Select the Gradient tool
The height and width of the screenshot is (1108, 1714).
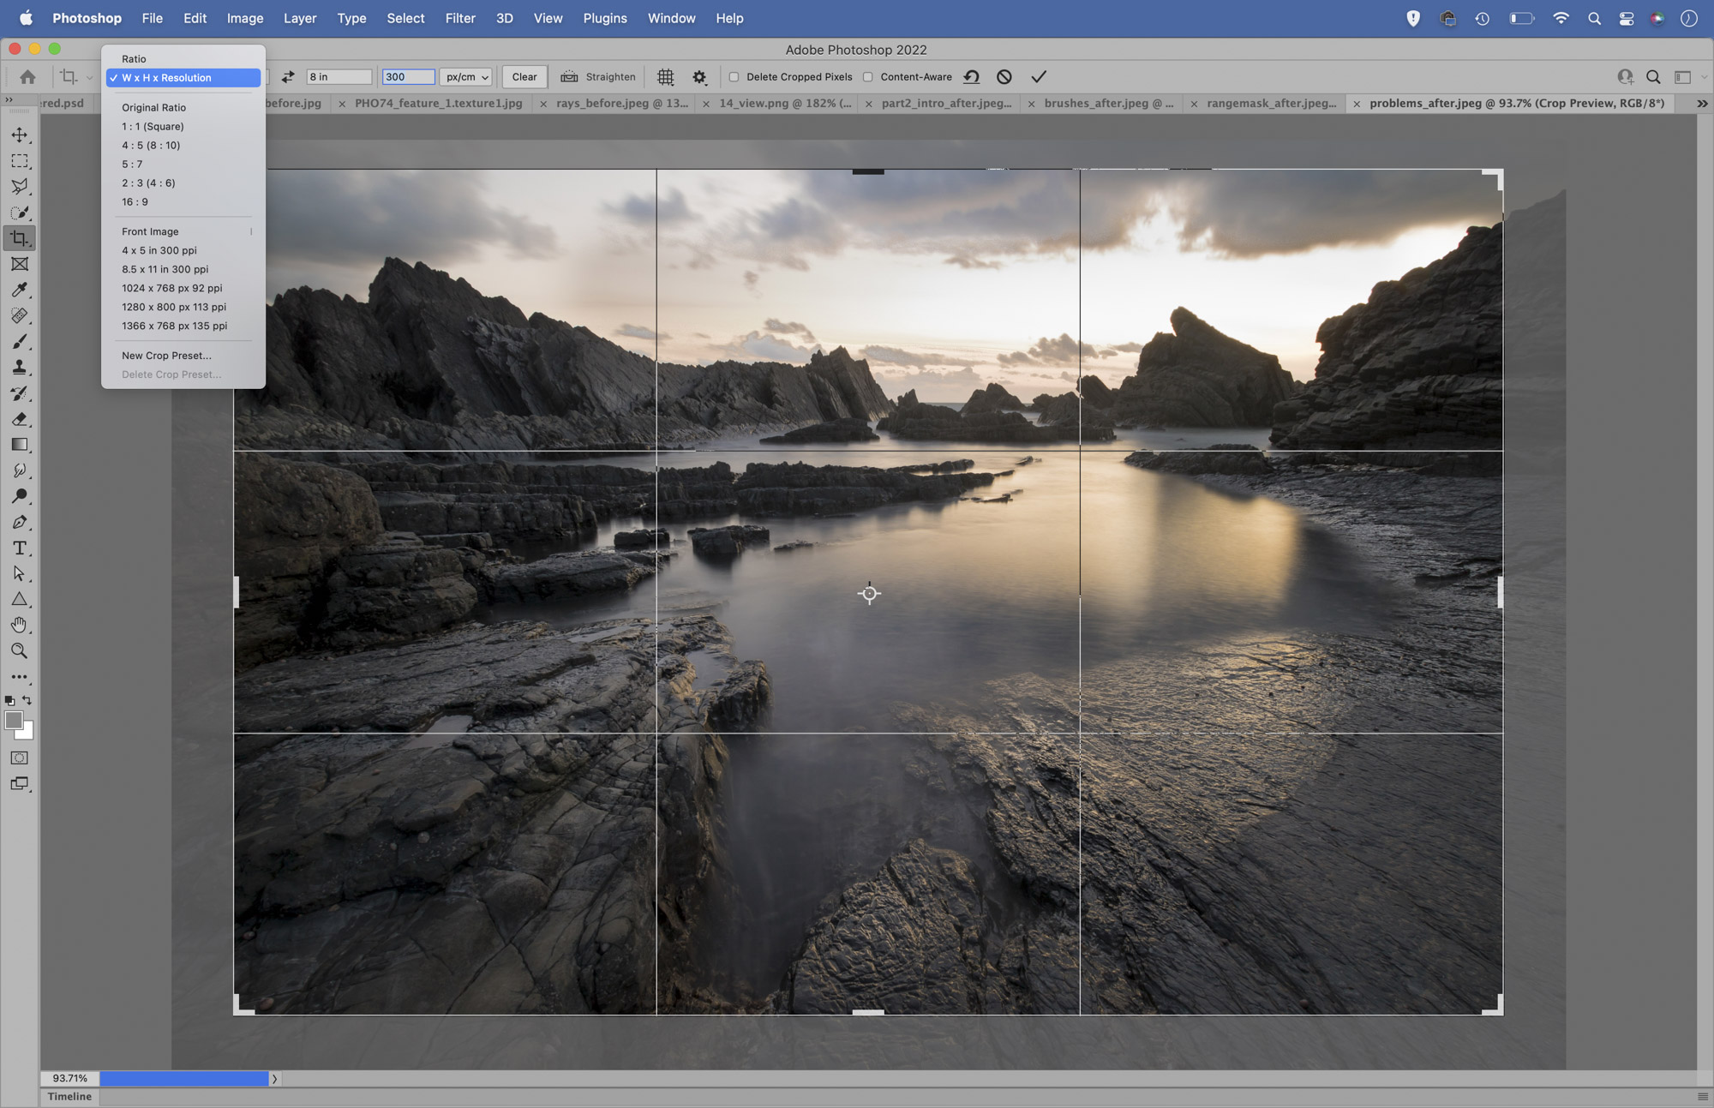(x=20, y=446)
